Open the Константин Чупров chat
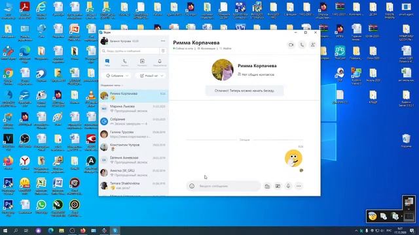Image resolution: width=419 pixels, height=235 pixels. 134,147
